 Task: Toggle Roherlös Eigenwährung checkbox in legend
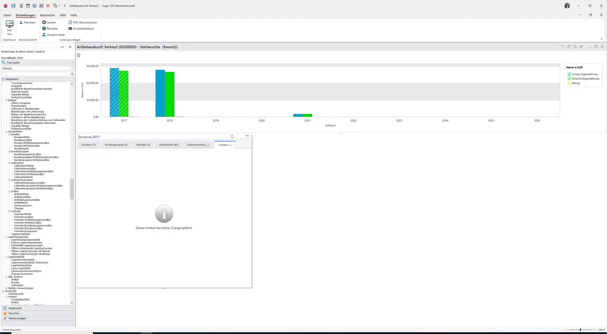(570, 78)
